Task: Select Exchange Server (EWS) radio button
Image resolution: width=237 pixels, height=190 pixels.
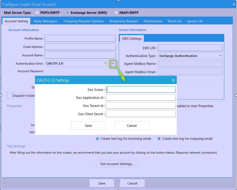Action: point(67,13)
